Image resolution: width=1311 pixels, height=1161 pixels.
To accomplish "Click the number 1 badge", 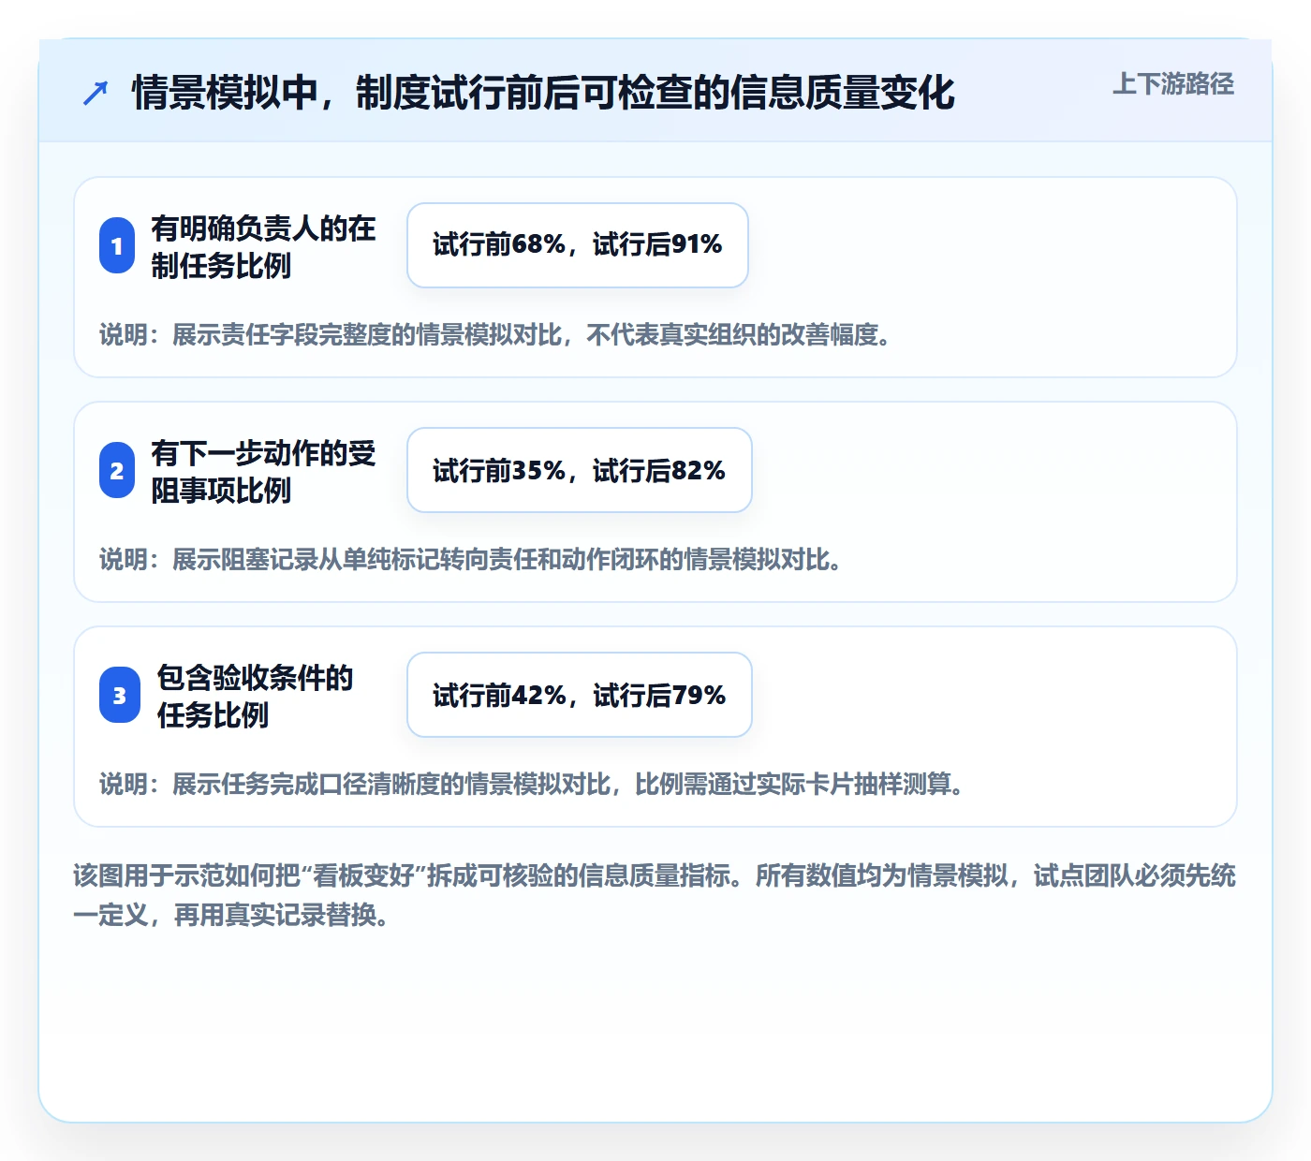I will (117, 245).
